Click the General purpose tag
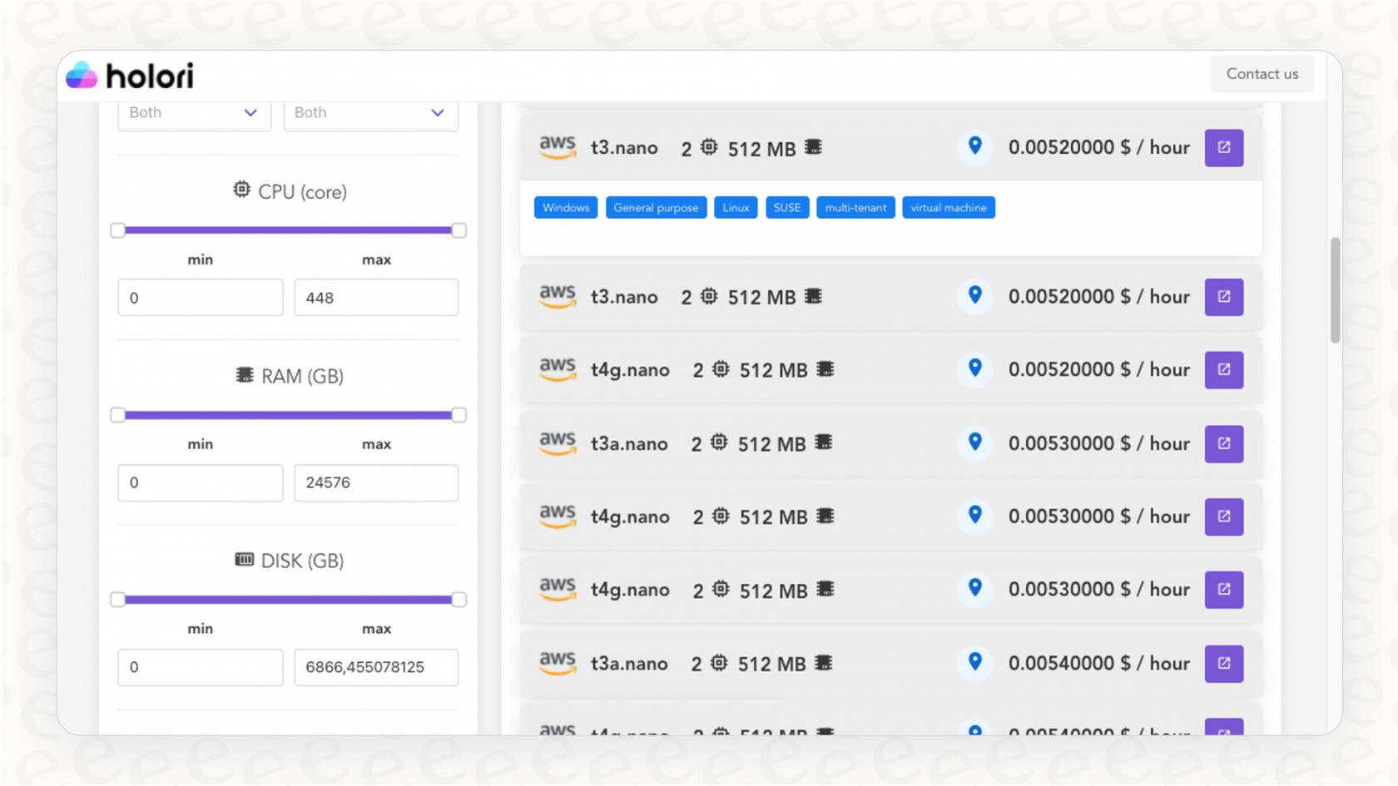Screen dimensions: 1398x786 pyautogui.click(x=656, y=207)
